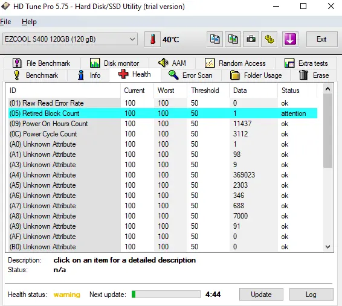Click the trash can icon on Erase tab

[303, 75]
